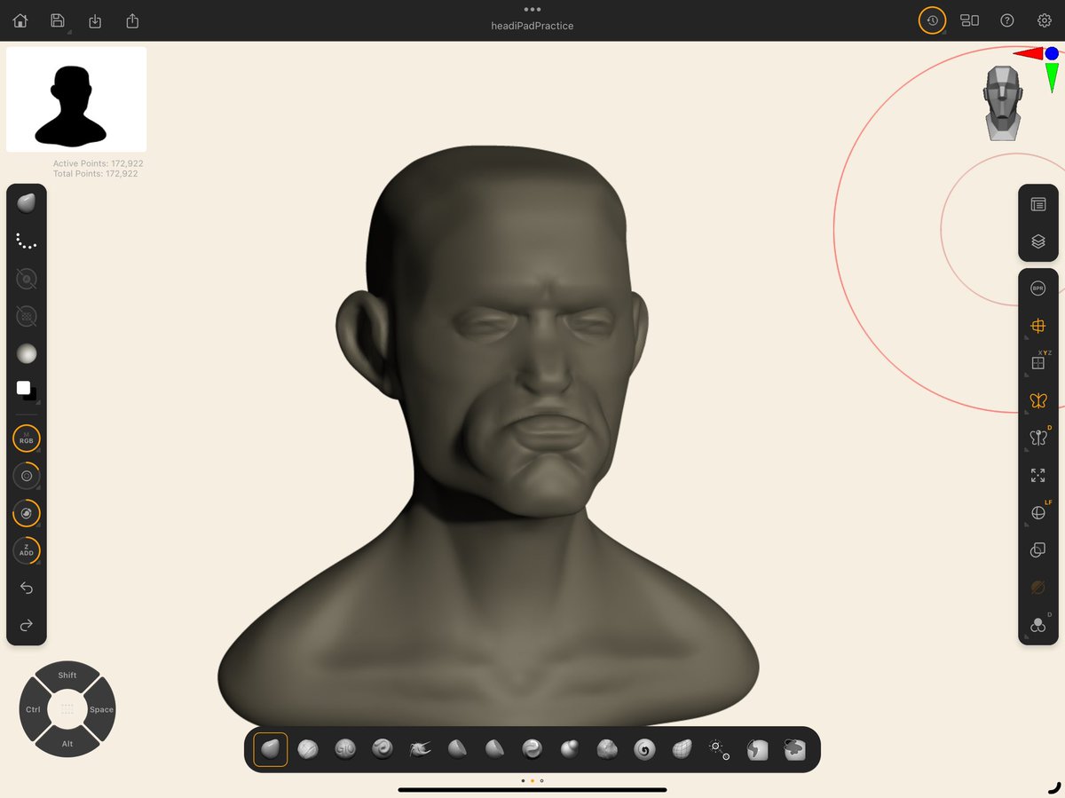This screenshot has height=798, width=1065.
Task: Open the help question mark icon
Action: pos(1007,20)
